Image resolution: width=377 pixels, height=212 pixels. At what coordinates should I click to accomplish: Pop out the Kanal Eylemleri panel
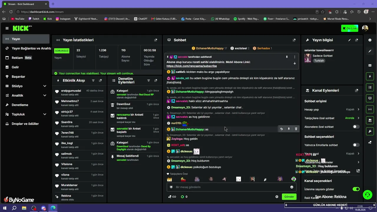pos(357,91)
